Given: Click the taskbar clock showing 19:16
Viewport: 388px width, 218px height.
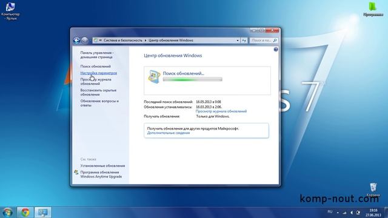Looking at the screenshot, I should (x=373, y=213).
